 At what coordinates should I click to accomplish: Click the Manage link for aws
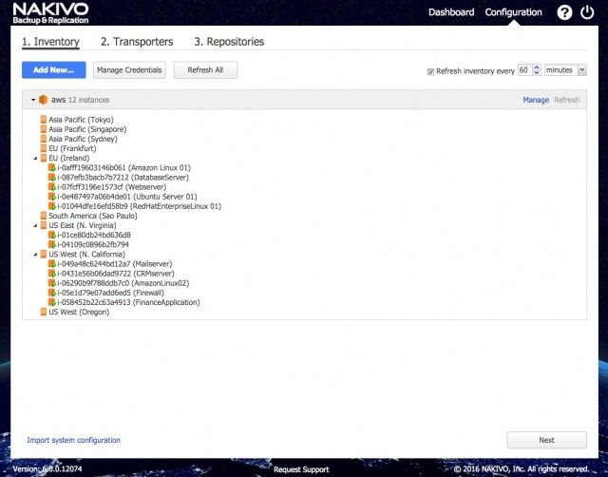click(536, 100)
